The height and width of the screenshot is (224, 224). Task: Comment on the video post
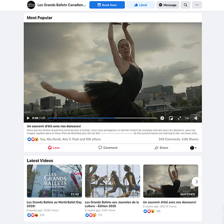[x=108, y=148]
